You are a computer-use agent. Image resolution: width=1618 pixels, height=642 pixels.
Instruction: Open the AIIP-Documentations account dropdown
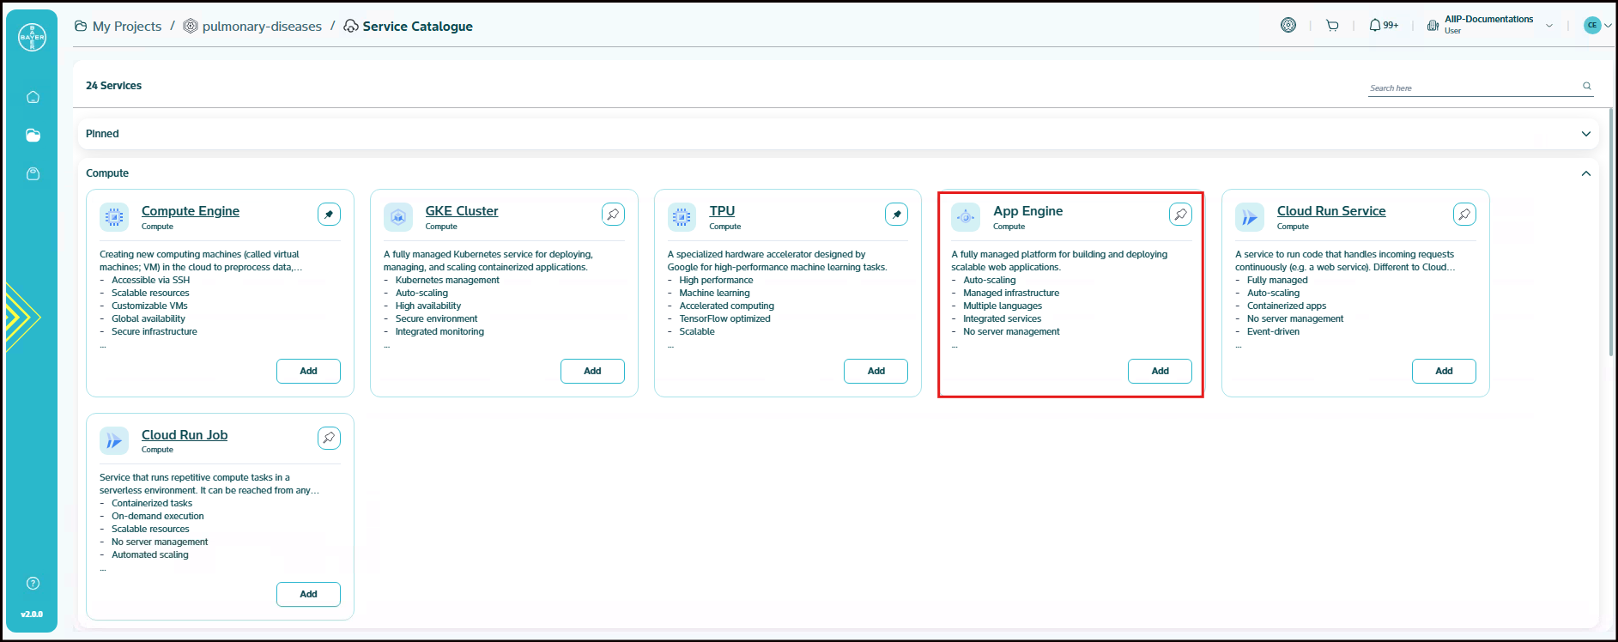(x=1549, y=26)
